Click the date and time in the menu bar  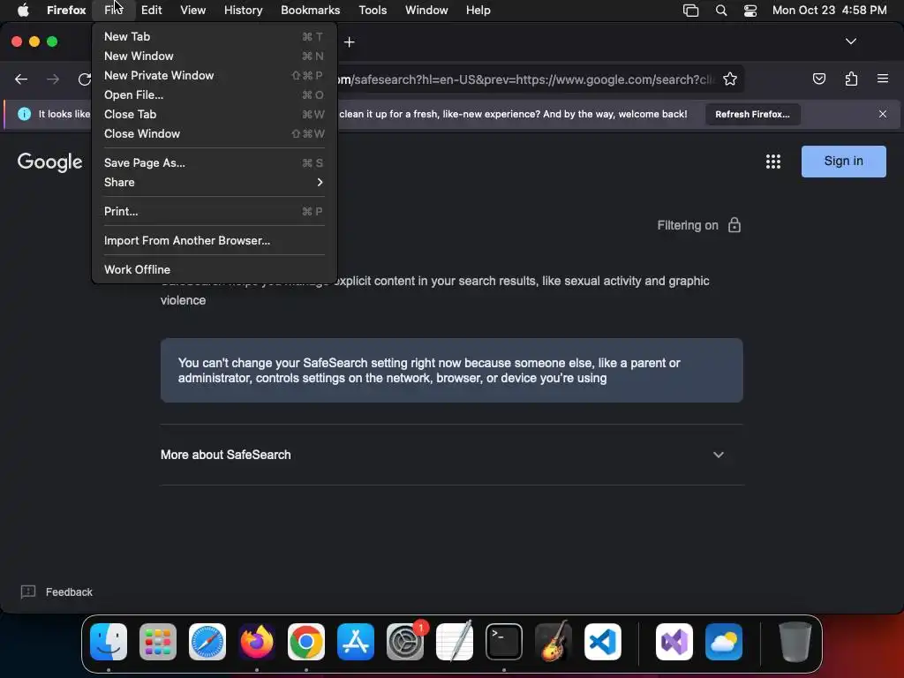pyautogui.click(x=829, y=11)
